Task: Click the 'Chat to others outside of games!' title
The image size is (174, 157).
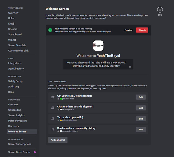Action: click(x=75, y=107)
